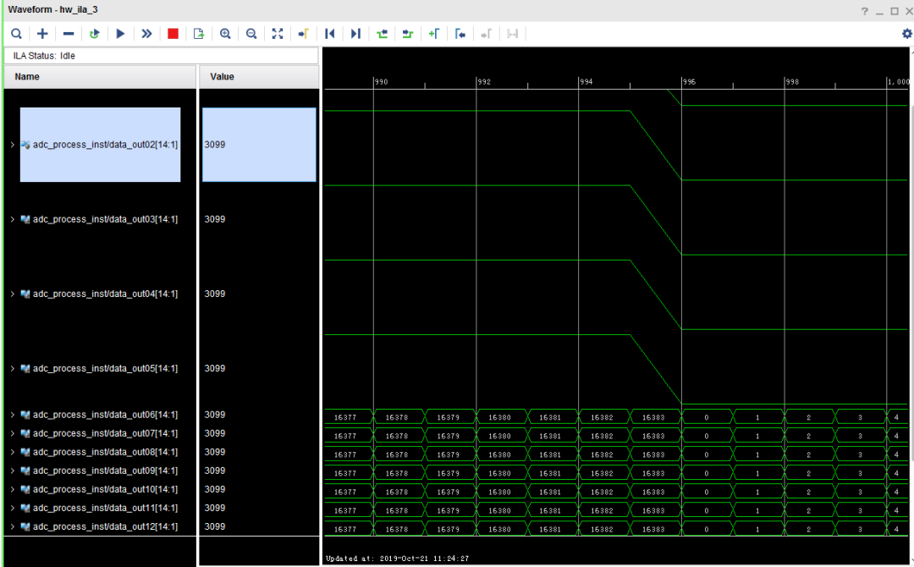Select signal adc_process_inst/data_out12[14:1]
914x567 pixels.
[x=106, y=526]
